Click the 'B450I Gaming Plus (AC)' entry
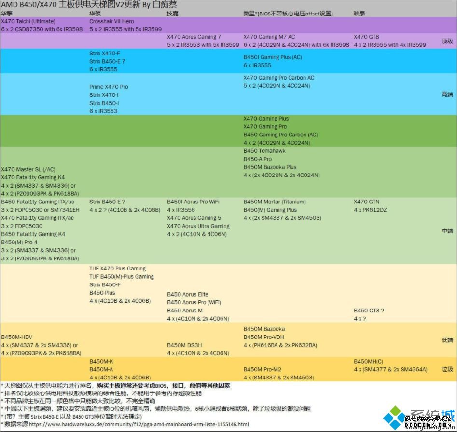This screenshot has height=432, width=457. pyautogui.click(x=273, y=57)
